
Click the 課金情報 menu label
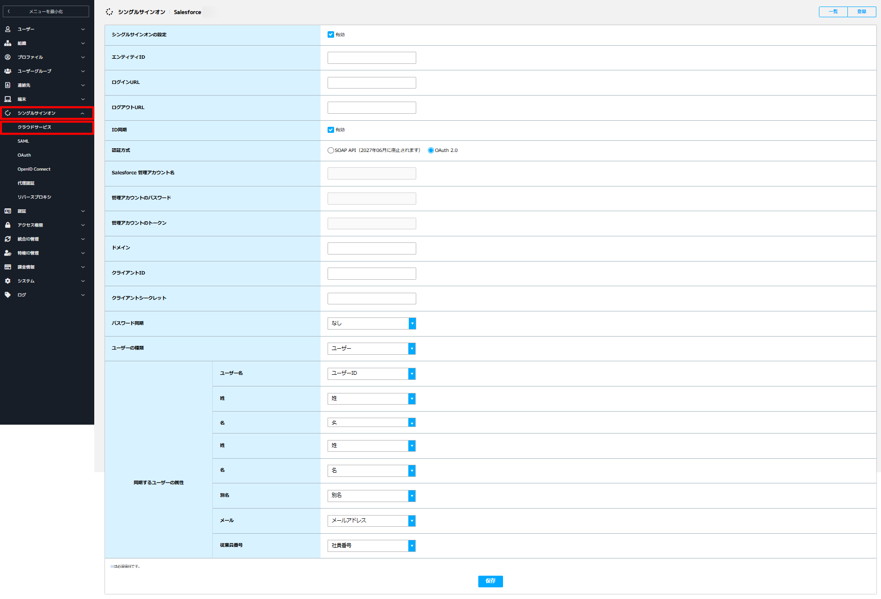coord(26,267)
